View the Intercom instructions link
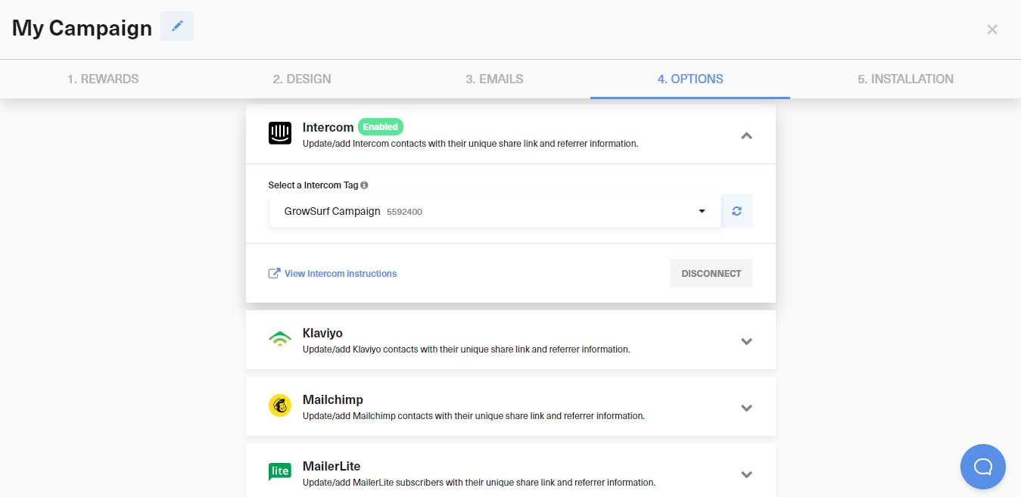 tap(340, 273)
